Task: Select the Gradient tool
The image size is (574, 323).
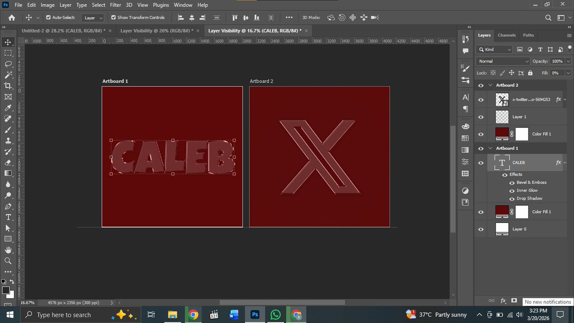Action: point(8,173)
